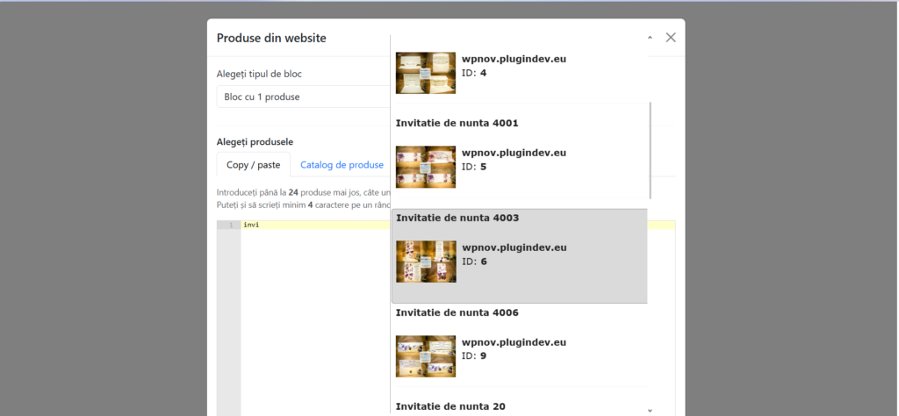Click thumbnail of product ID 6
This screenshot has width=899, height=416.
pyautogui.click(x=426, y=262)
